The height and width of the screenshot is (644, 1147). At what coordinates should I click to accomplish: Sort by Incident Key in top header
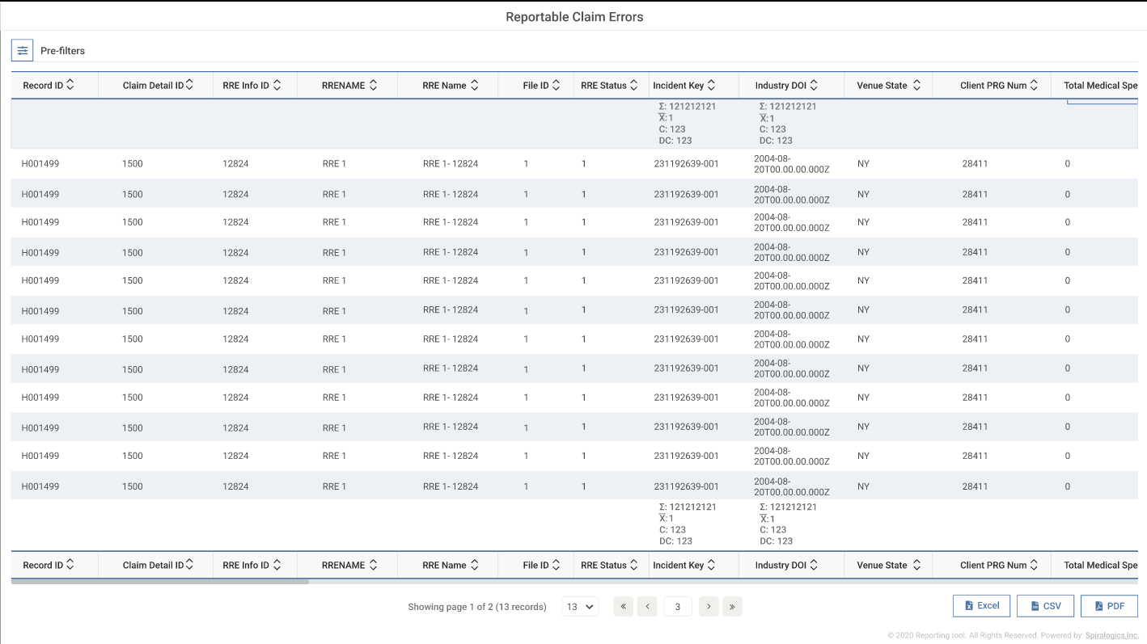coord(711,85)
